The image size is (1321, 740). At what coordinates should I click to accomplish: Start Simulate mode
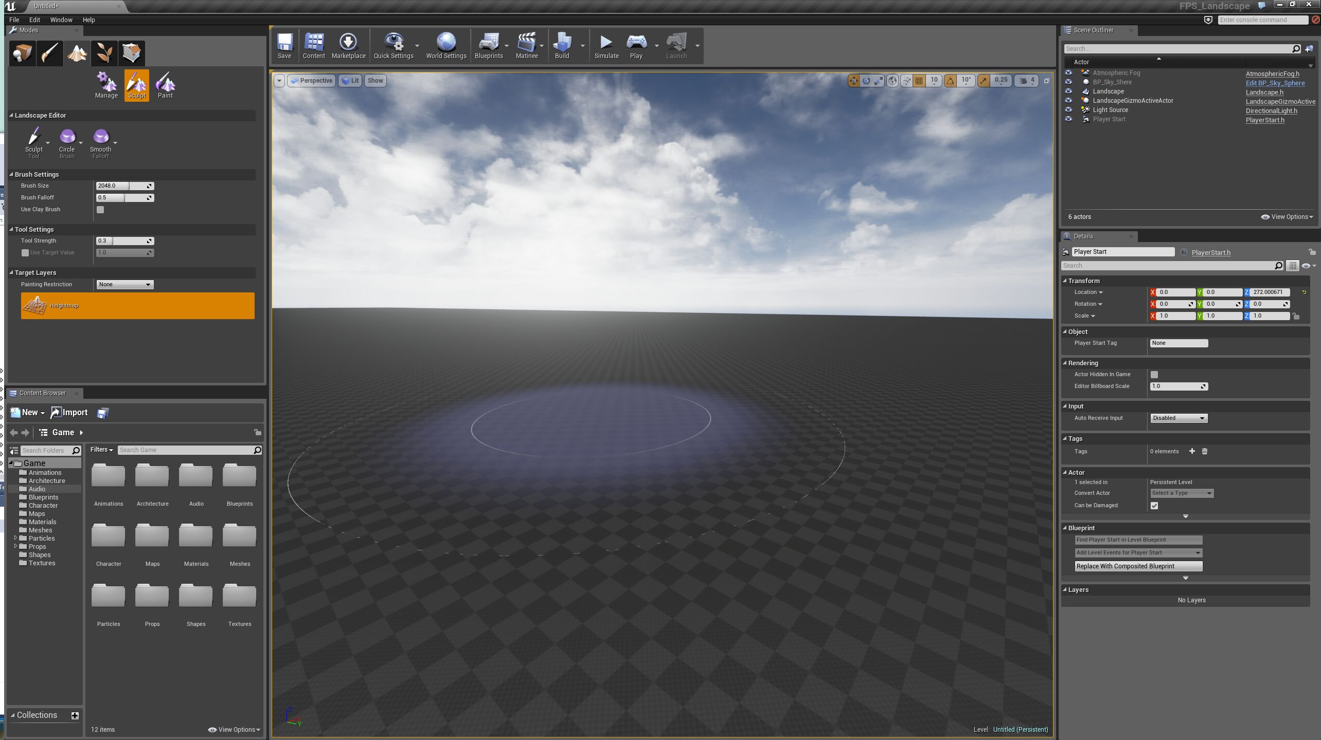coord(606,45)
